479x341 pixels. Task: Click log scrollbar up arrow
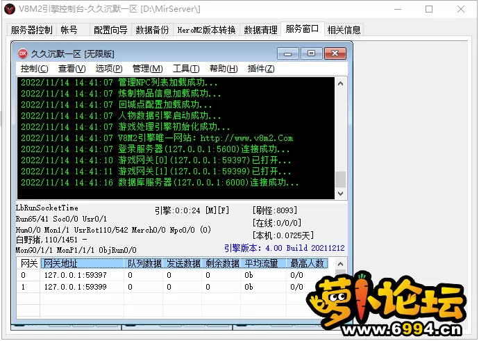pyautogui.click(x=341, y=83)
